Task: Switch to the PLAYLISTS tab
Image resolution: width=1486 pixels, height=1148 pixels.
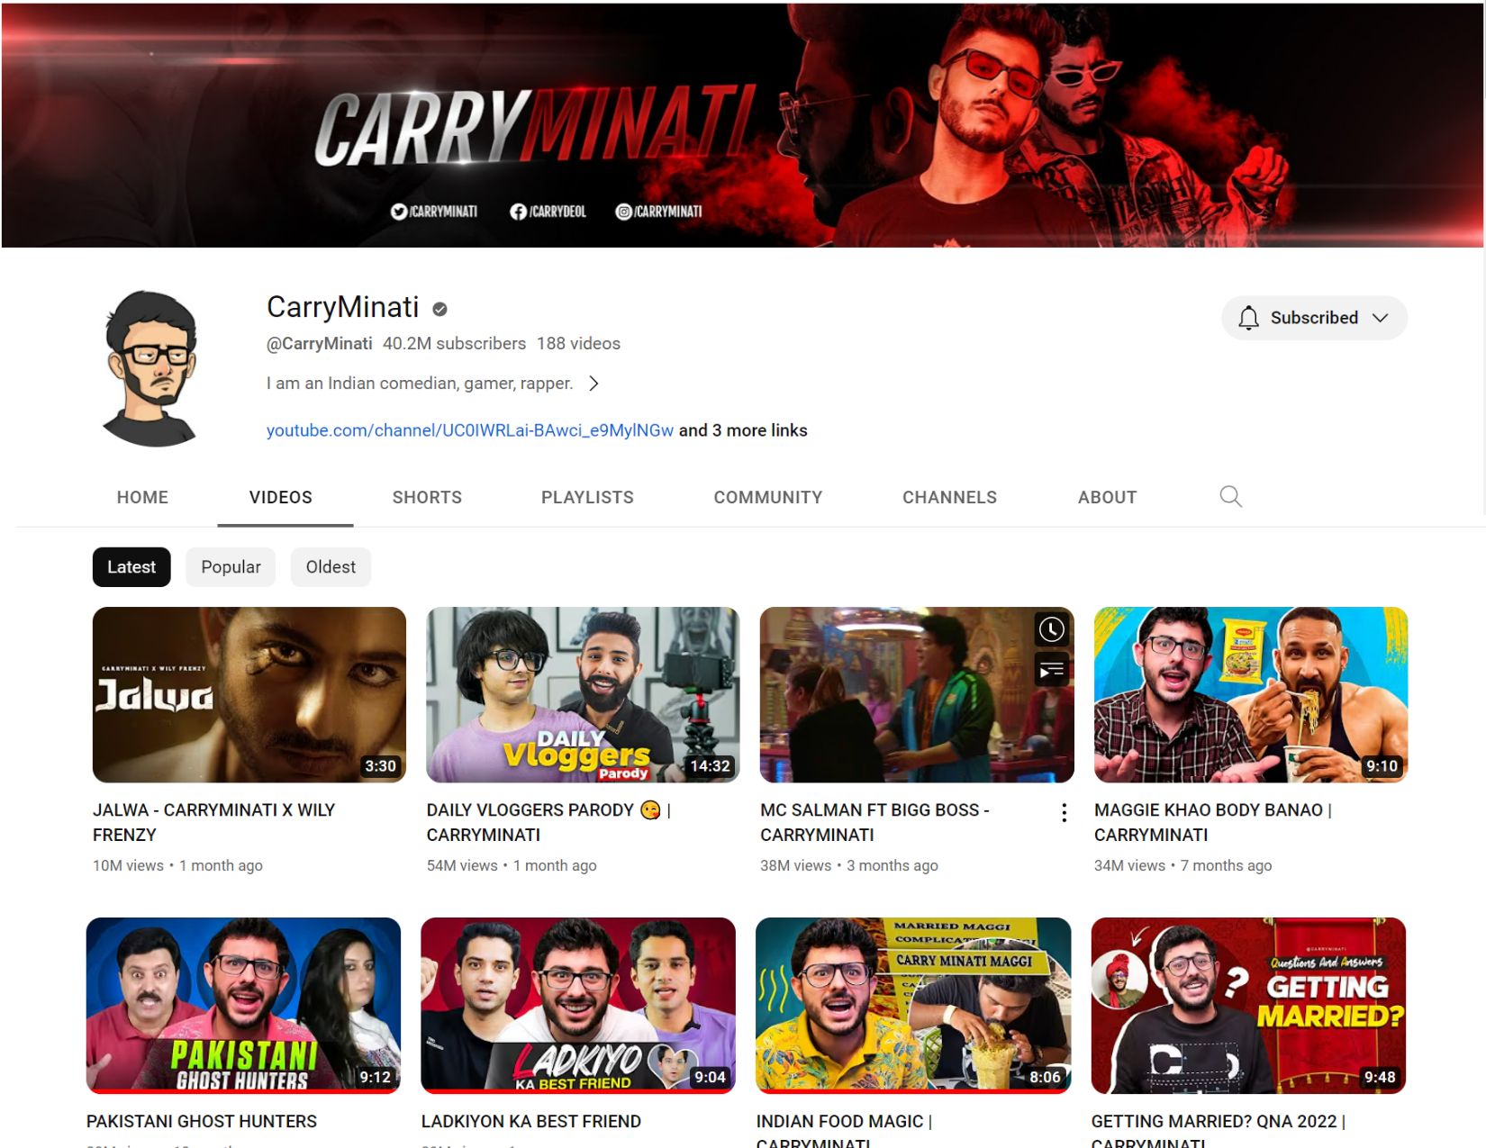Action: 587,497
